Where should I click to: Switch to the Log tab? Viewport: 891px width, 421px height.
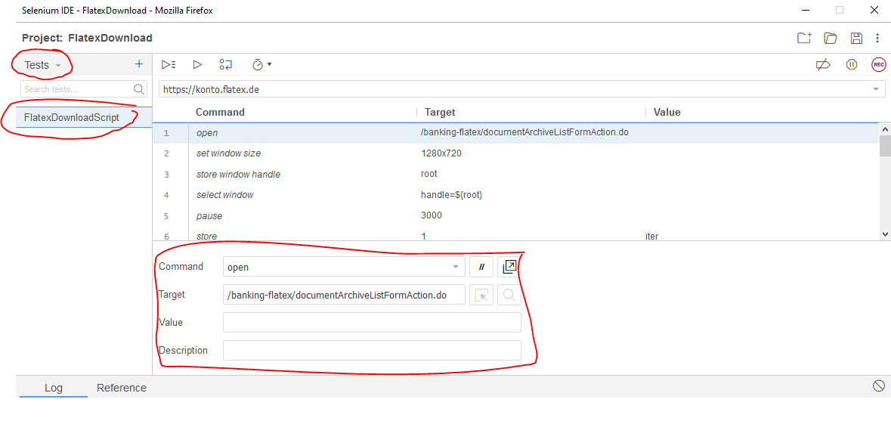tap(54, 388)
